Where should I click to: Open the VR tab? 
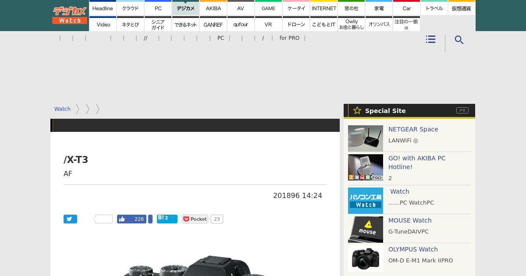pos(268,24)
